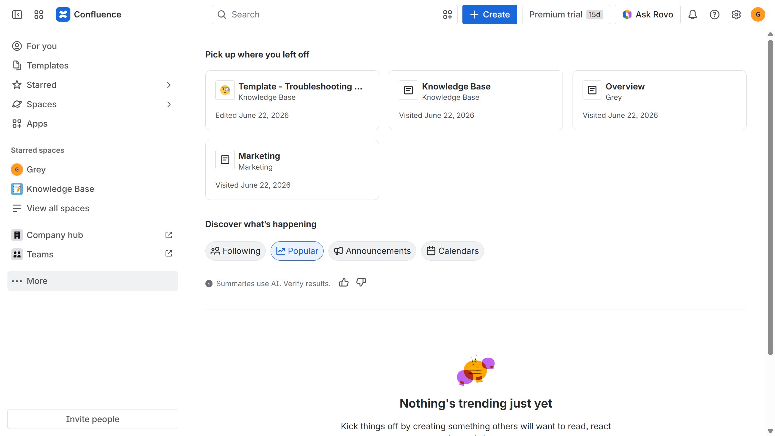The width and height of the screenshot is (775, 436).
Task: Open the Grey starred space
Action: [x=93, y=170]
